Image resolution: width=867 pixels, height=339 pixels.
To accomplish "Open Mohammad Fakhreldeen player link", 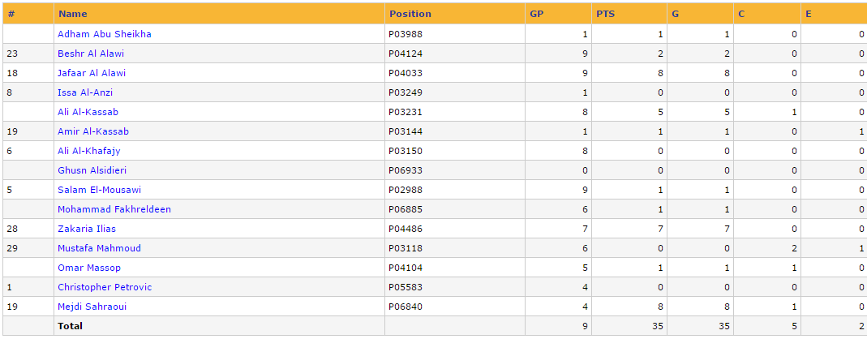I will pyautogui.click(x=114, y=209).
